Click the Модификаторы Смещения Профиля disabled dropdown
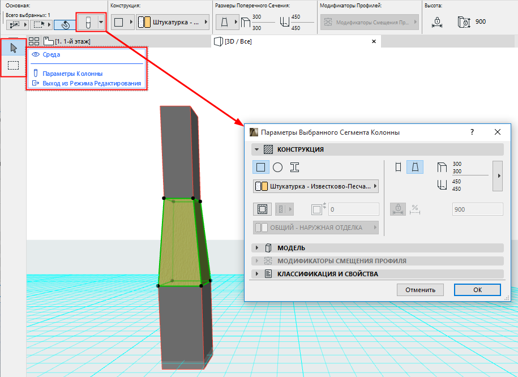This screenshot has width=518, height=377. [369, 23]
